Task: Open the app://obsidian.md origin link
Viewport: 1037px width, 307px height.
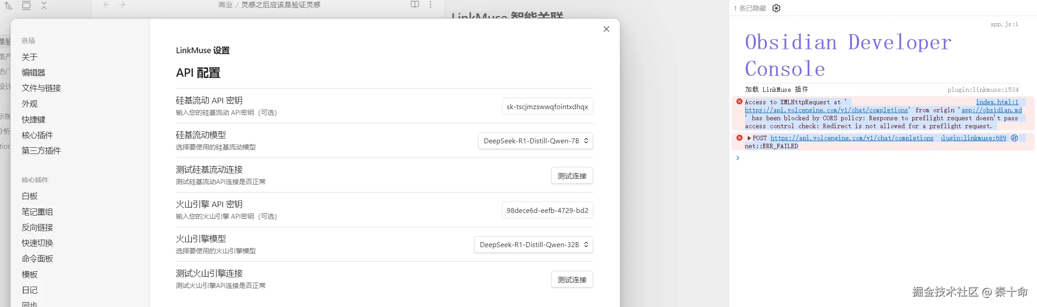Action: coord(992,110)
